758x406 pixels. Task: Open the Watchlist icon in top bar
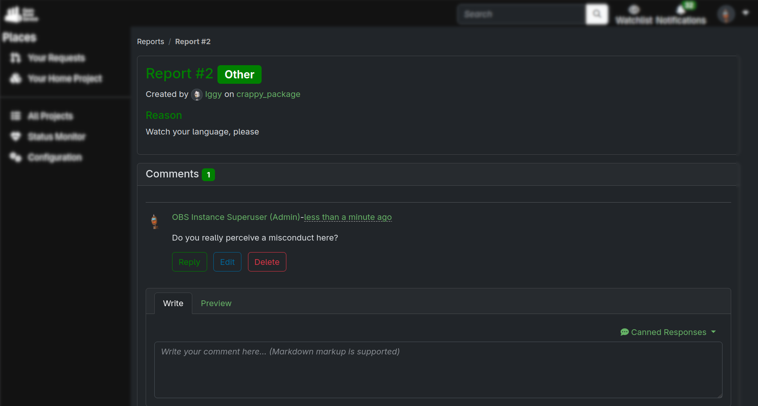click(x=634, y=9)
